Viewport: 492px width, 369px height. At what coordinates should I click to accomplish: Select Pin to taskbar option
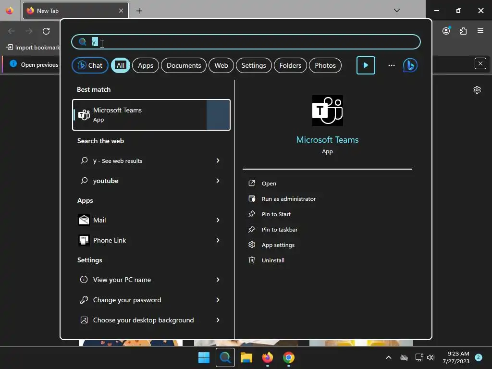[x=280, y=230]
